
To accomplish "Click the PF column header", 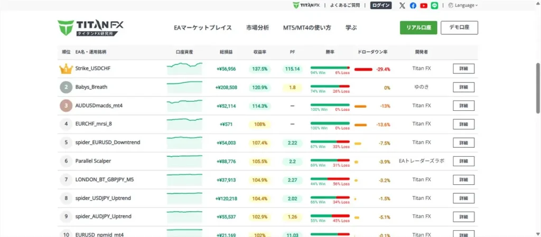I will click(x=293, y=52).
